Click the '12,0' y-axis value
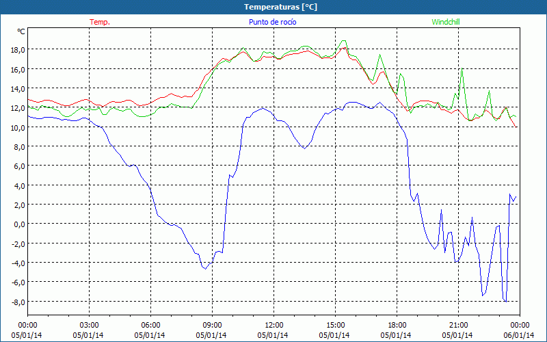The image size is (547, 342). coord(18,108)
